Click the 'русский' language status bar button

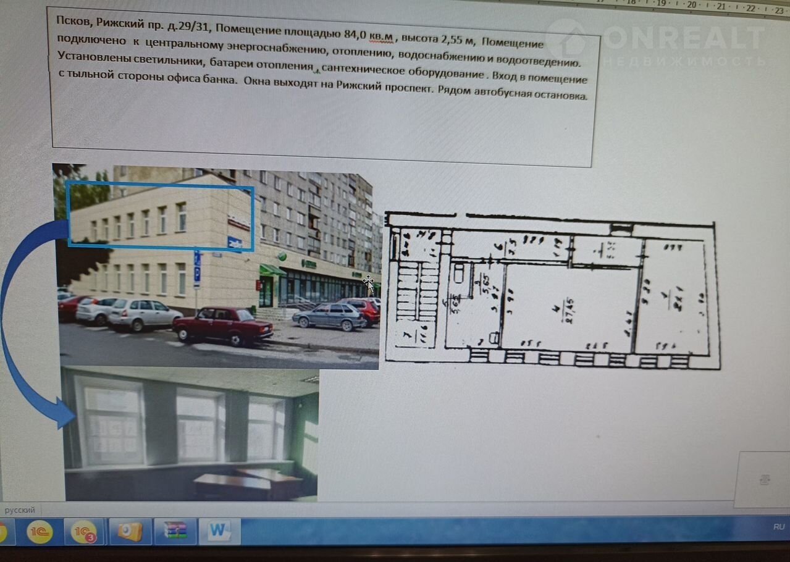point(20,510)
